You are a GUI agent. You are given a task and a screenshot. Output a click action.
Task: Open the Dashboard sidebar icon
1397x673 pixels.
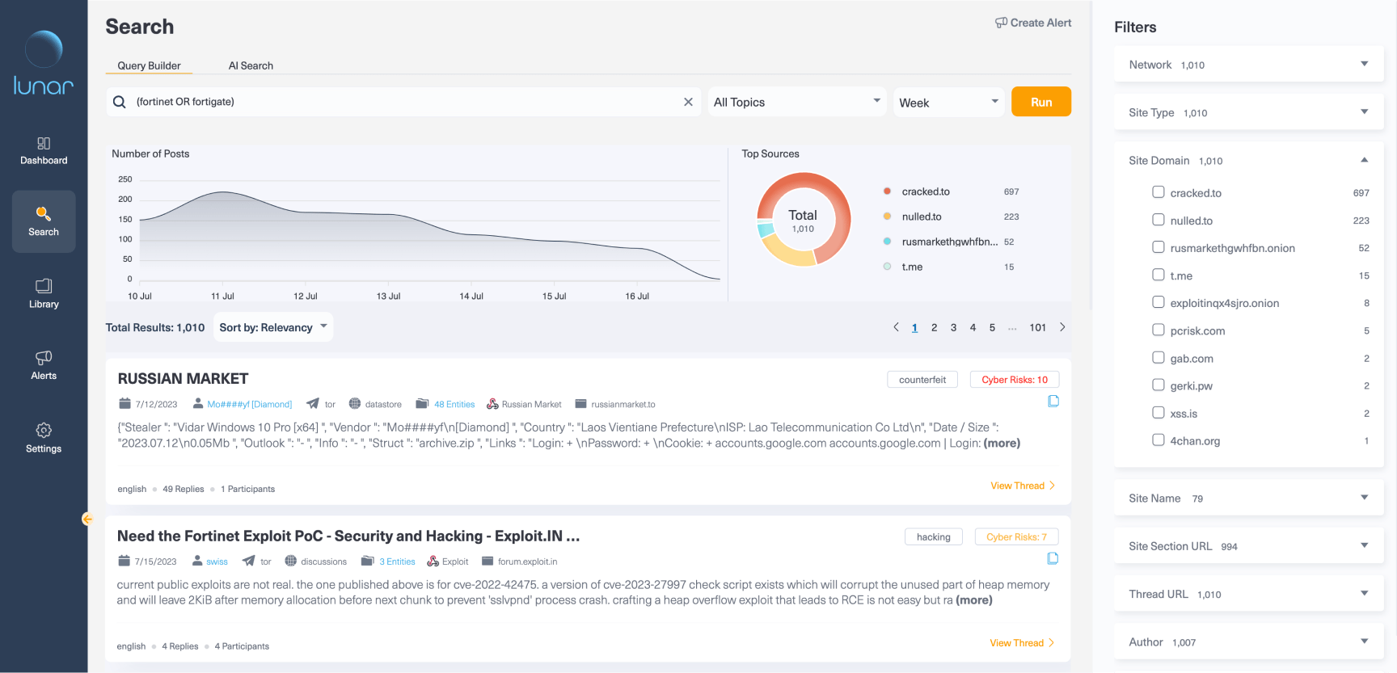[x=44, y=144]
